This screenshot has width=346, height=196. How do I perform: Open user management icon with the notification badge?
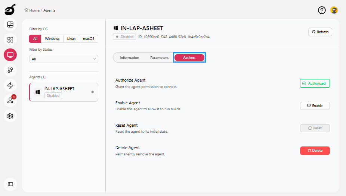point(10,101)
